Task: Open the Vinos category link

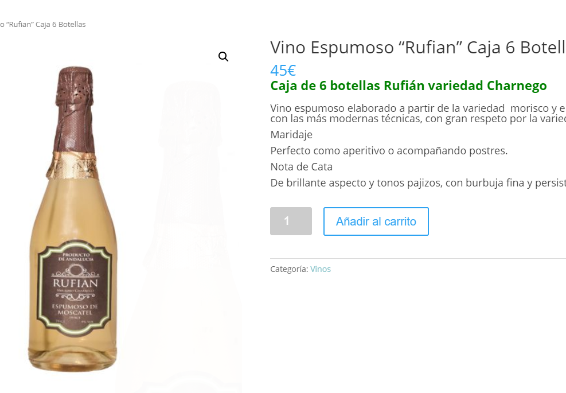Action: (321, 269)
